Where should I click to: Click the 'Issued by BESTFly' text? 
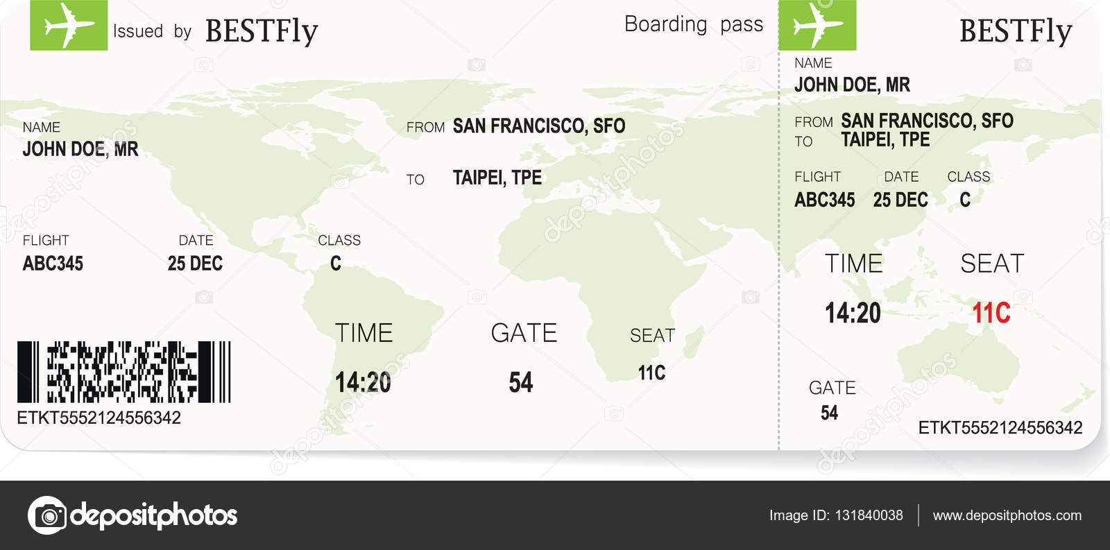click(x=215, y=31)
